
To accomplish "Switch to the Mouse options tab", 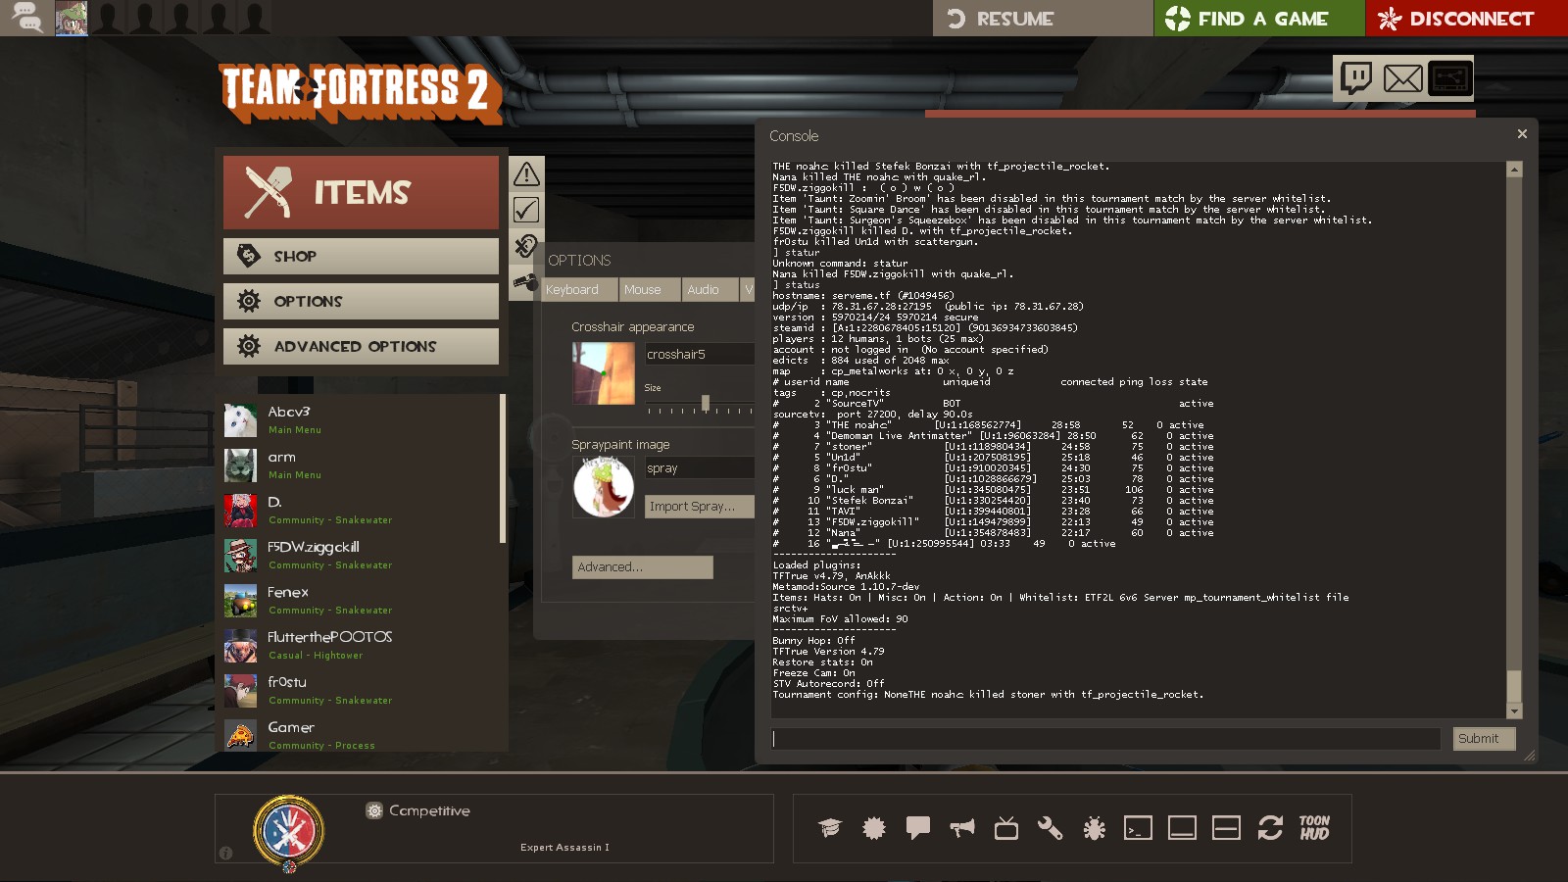I will 643,289.
